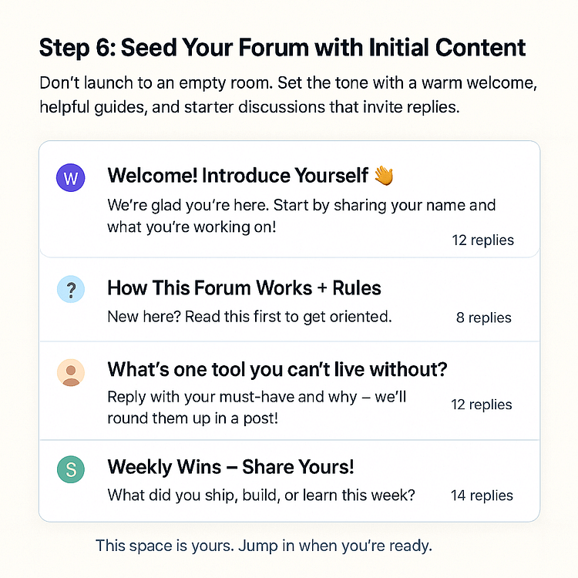
Task: View 12 replies on the tool thread
Action: pos(482,405)
